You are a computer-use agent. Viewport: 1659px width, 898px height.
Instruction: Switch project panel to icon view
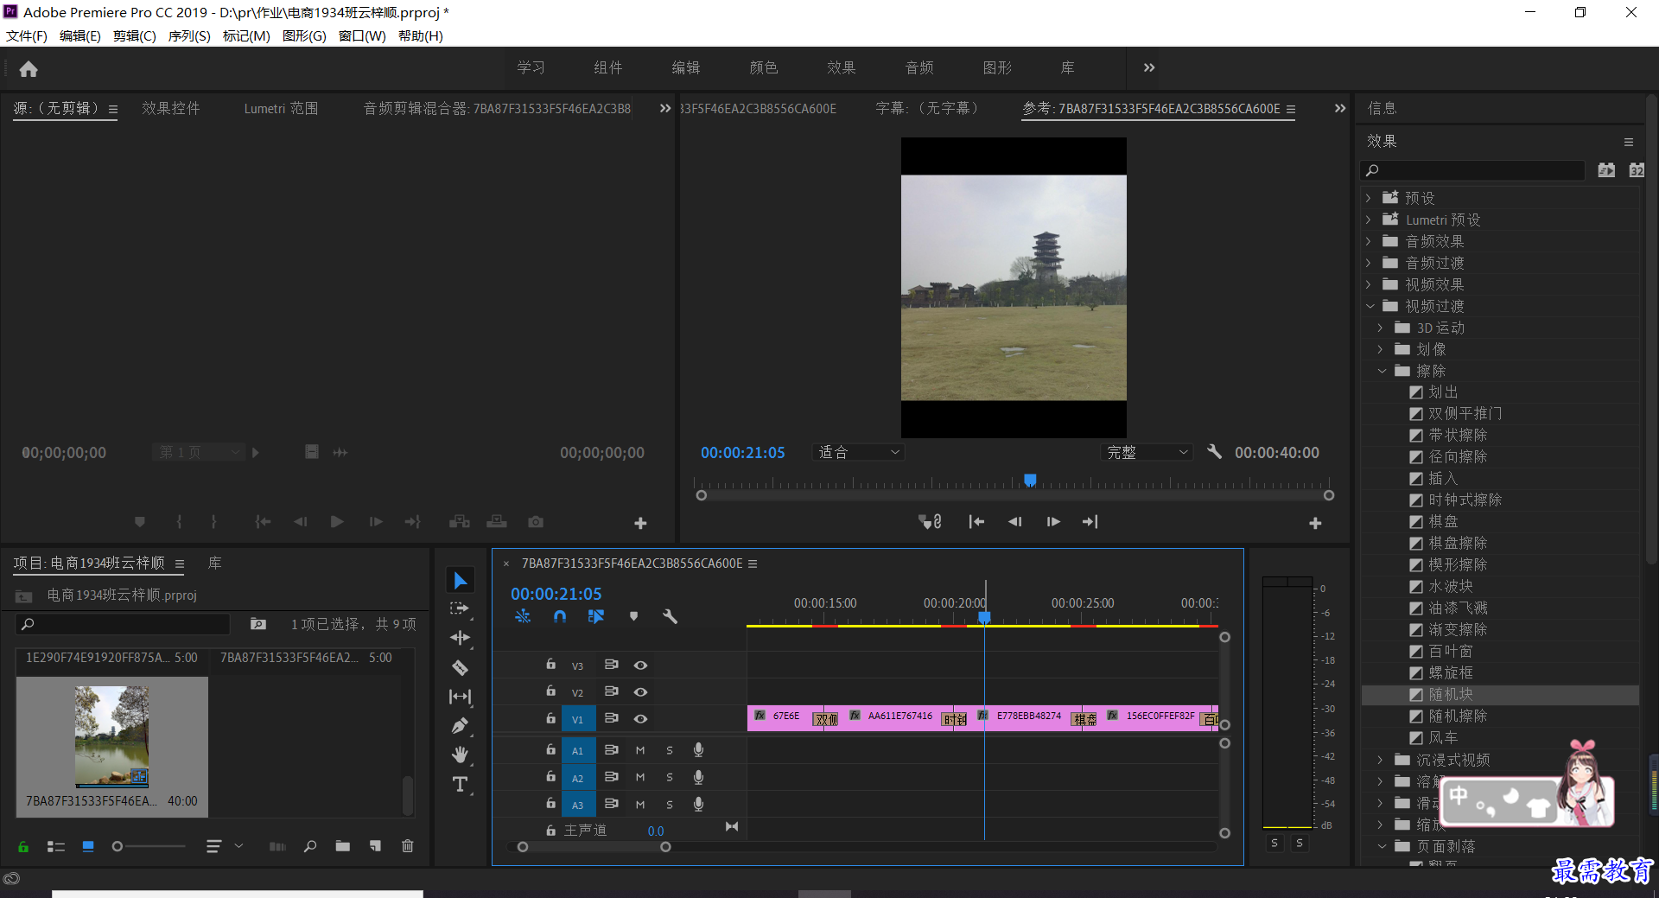coord(88,846)
